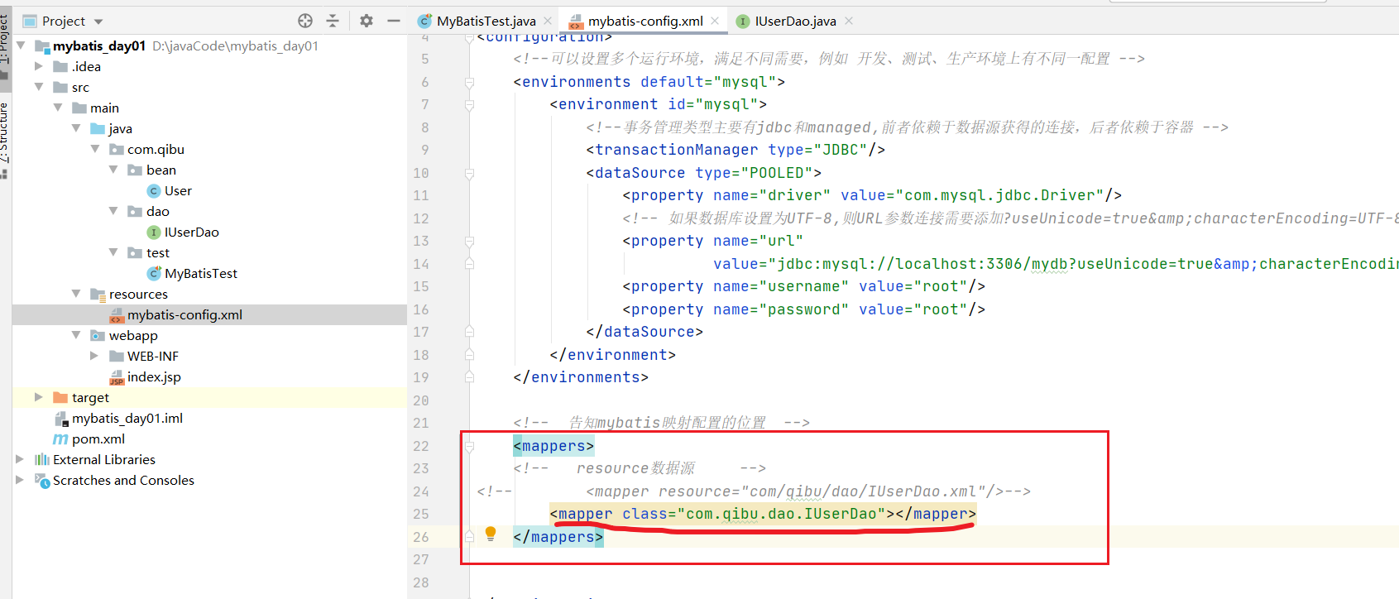Collapse the main folder
The height and width of the screenshot is (599, 1399).
tap(58, 108)
